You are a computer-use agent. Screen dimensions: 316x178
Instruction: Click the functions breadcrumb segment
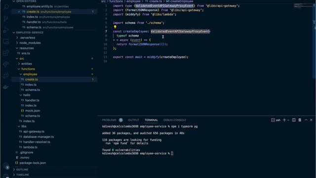pyautogui.click(x=116, y=1)
